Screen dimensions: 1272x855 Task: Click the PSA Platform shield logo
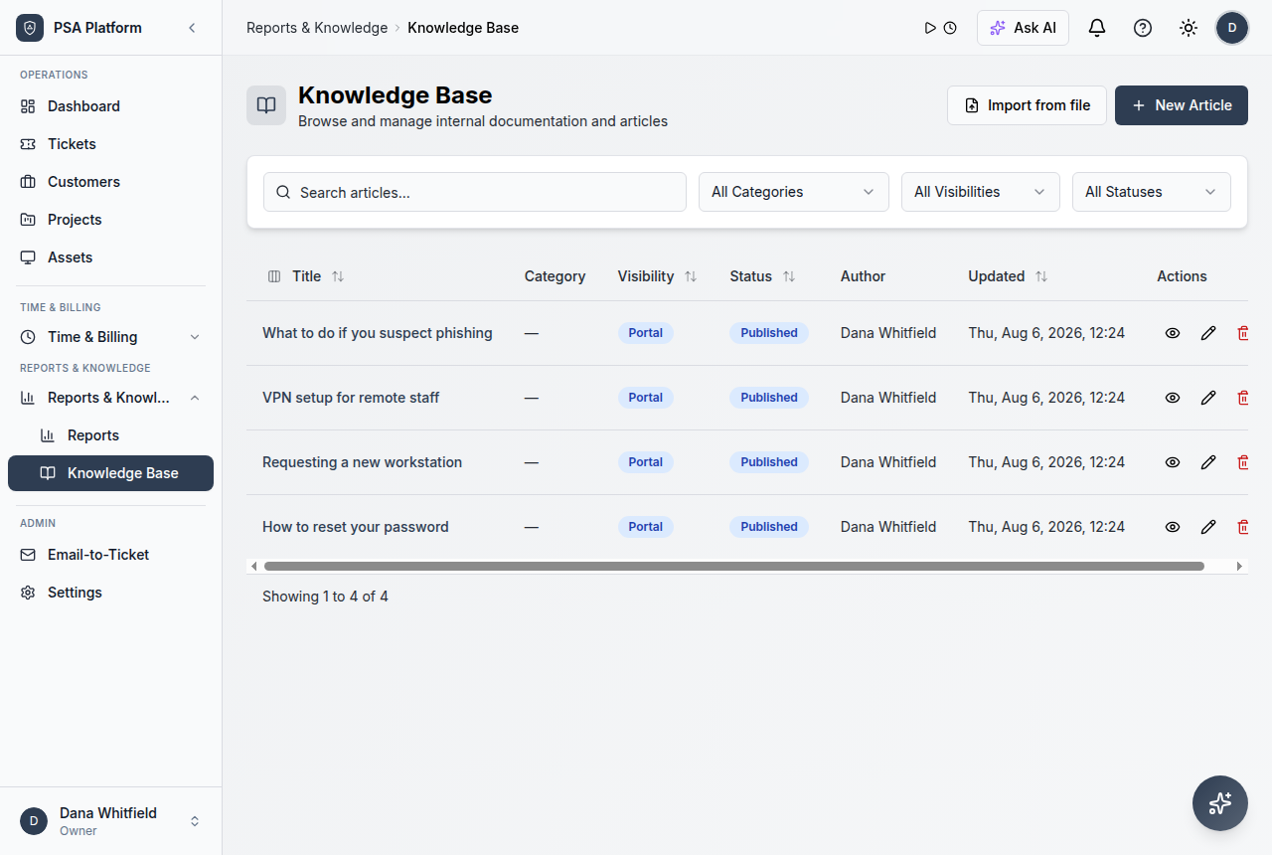[30, 28]
